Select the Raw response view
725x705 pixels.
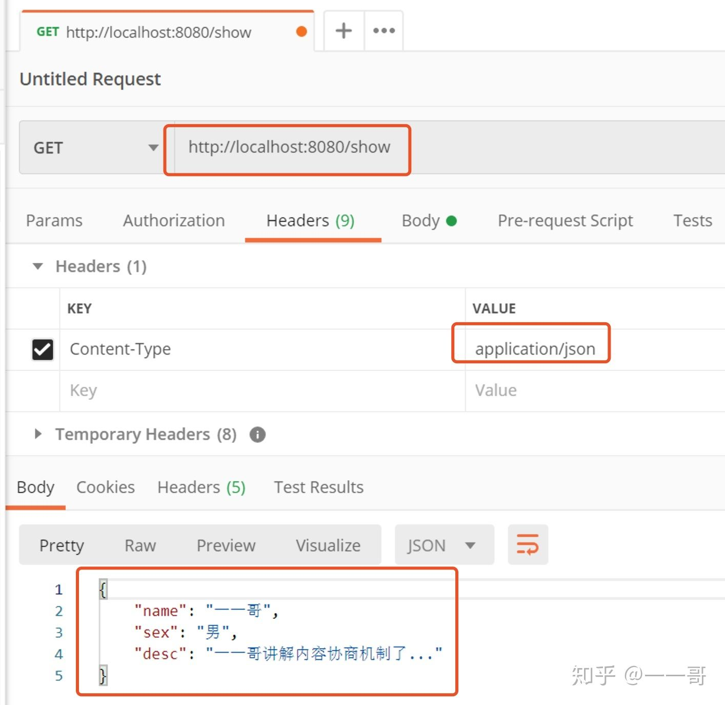coord(140,545)
